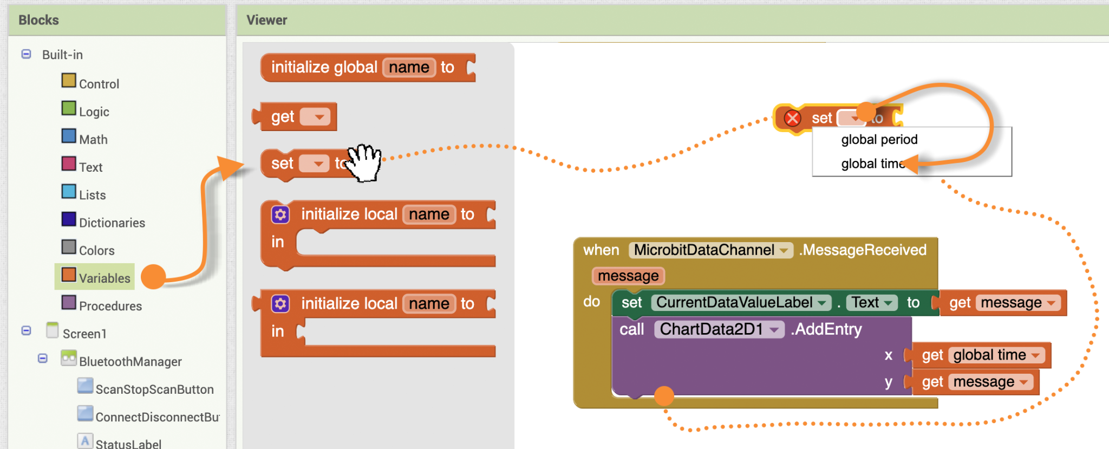
Task: Click the message parameter in event block
Action: point(628,276)
